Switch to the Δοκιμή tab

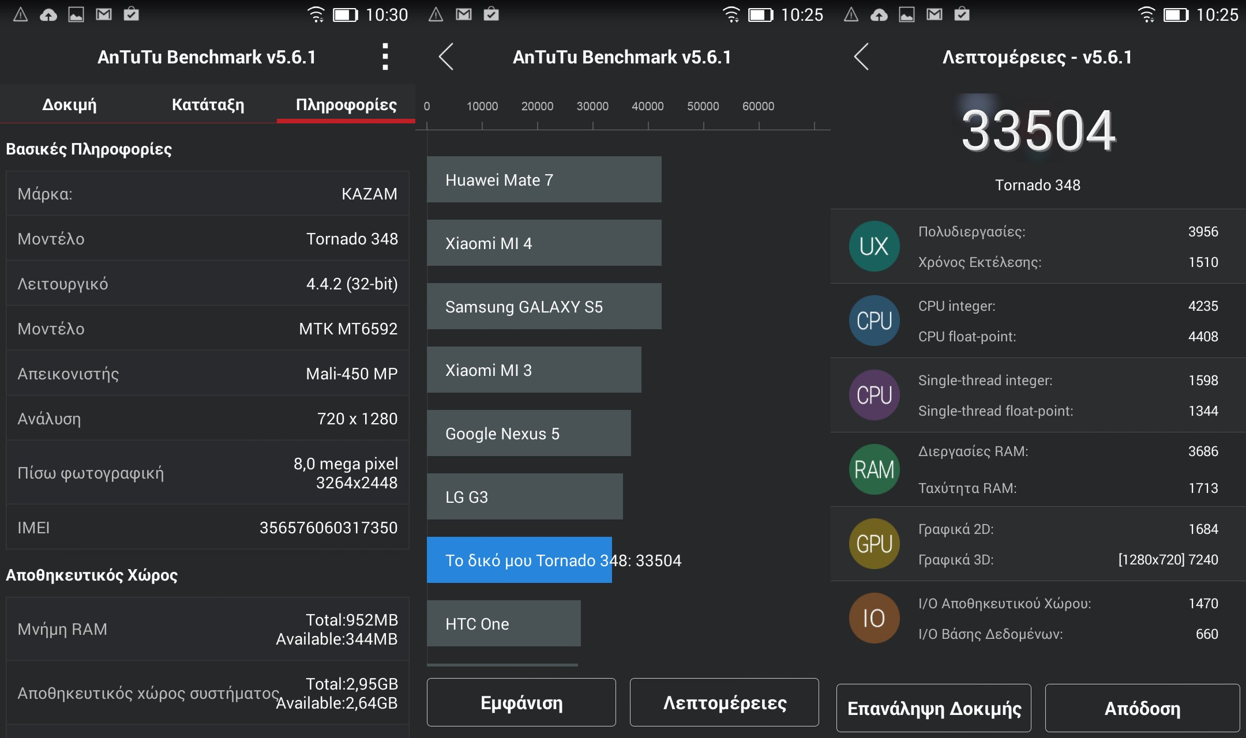tap(69, 104)
